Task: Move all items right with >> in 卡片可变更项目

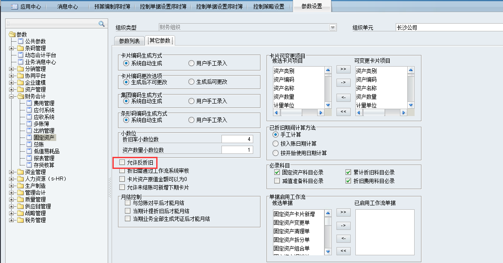Action: tap(343, 69)
